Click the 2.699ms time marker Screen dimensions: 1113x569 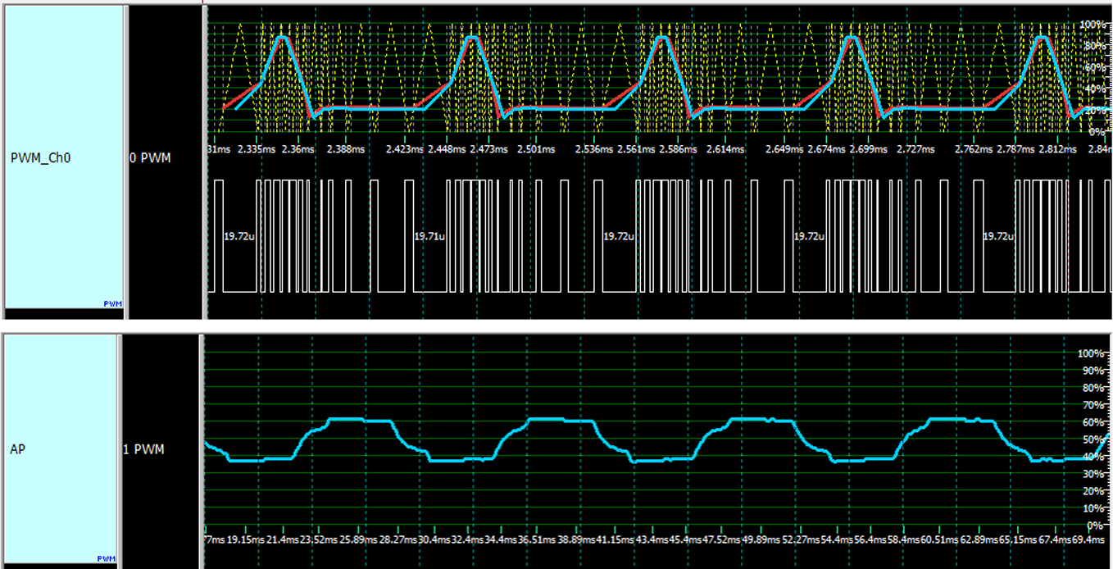click(x=868, y=149)
